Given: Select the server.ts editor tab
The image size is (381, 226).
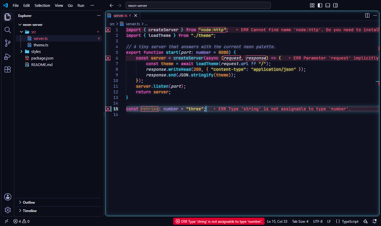Looking at the screenshot, I should point(122,15).
